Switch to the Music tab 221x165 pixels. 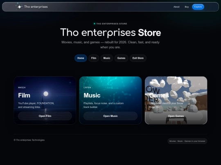click(x=107, y=58)
